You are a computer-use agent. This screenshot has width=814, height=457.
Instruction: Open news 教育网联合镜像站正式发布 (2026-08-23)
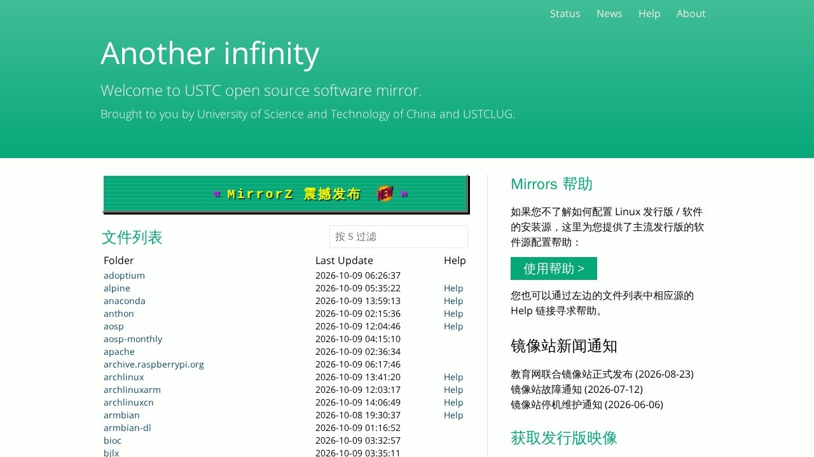[x=602, y=374]
